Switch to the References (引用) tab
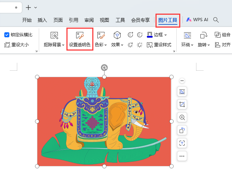Screen dimensions: 232x189 pos(74,20)
